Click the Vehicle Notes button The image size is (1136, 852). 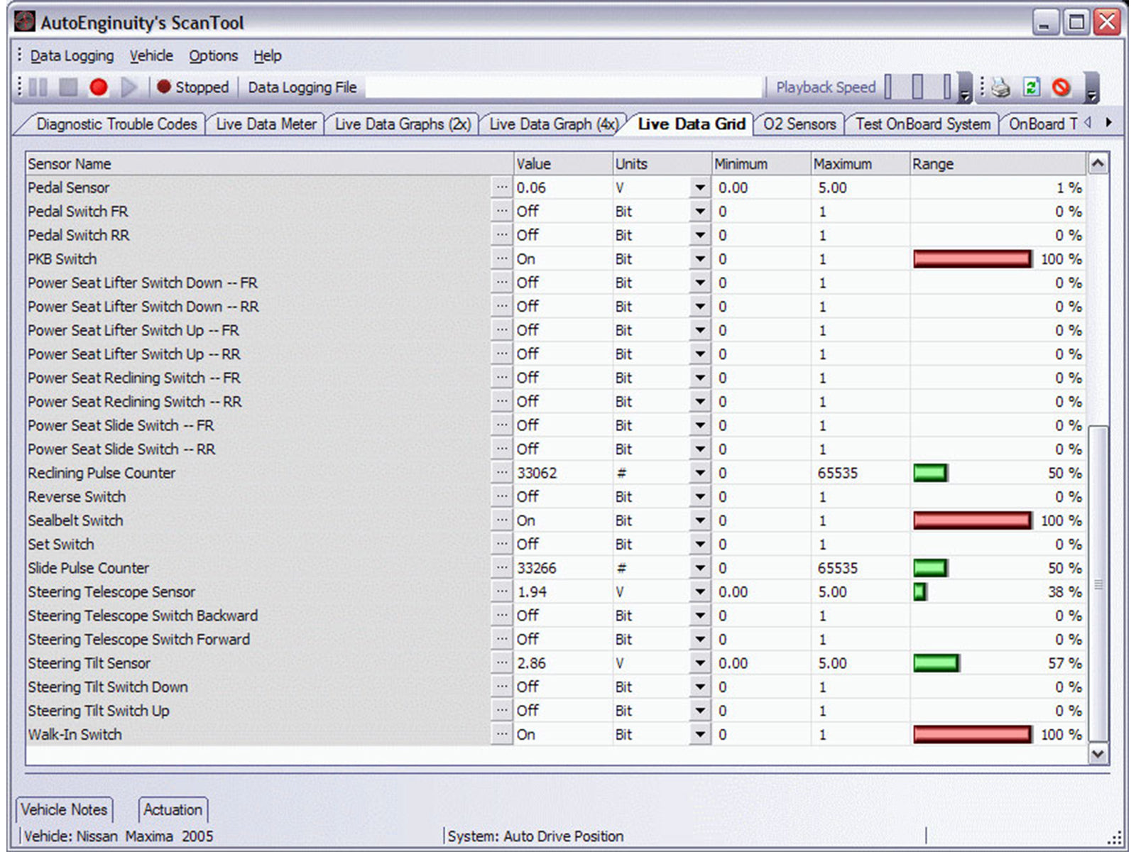pyautogui.click(x=64, y=809)
